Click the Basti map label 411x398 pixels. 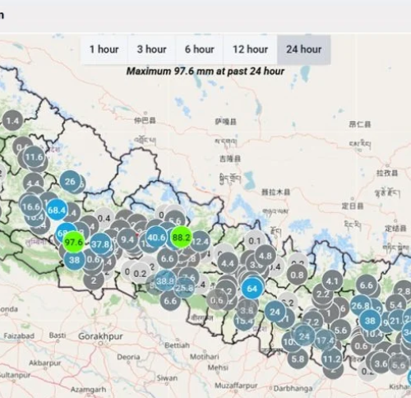[58, 336]
